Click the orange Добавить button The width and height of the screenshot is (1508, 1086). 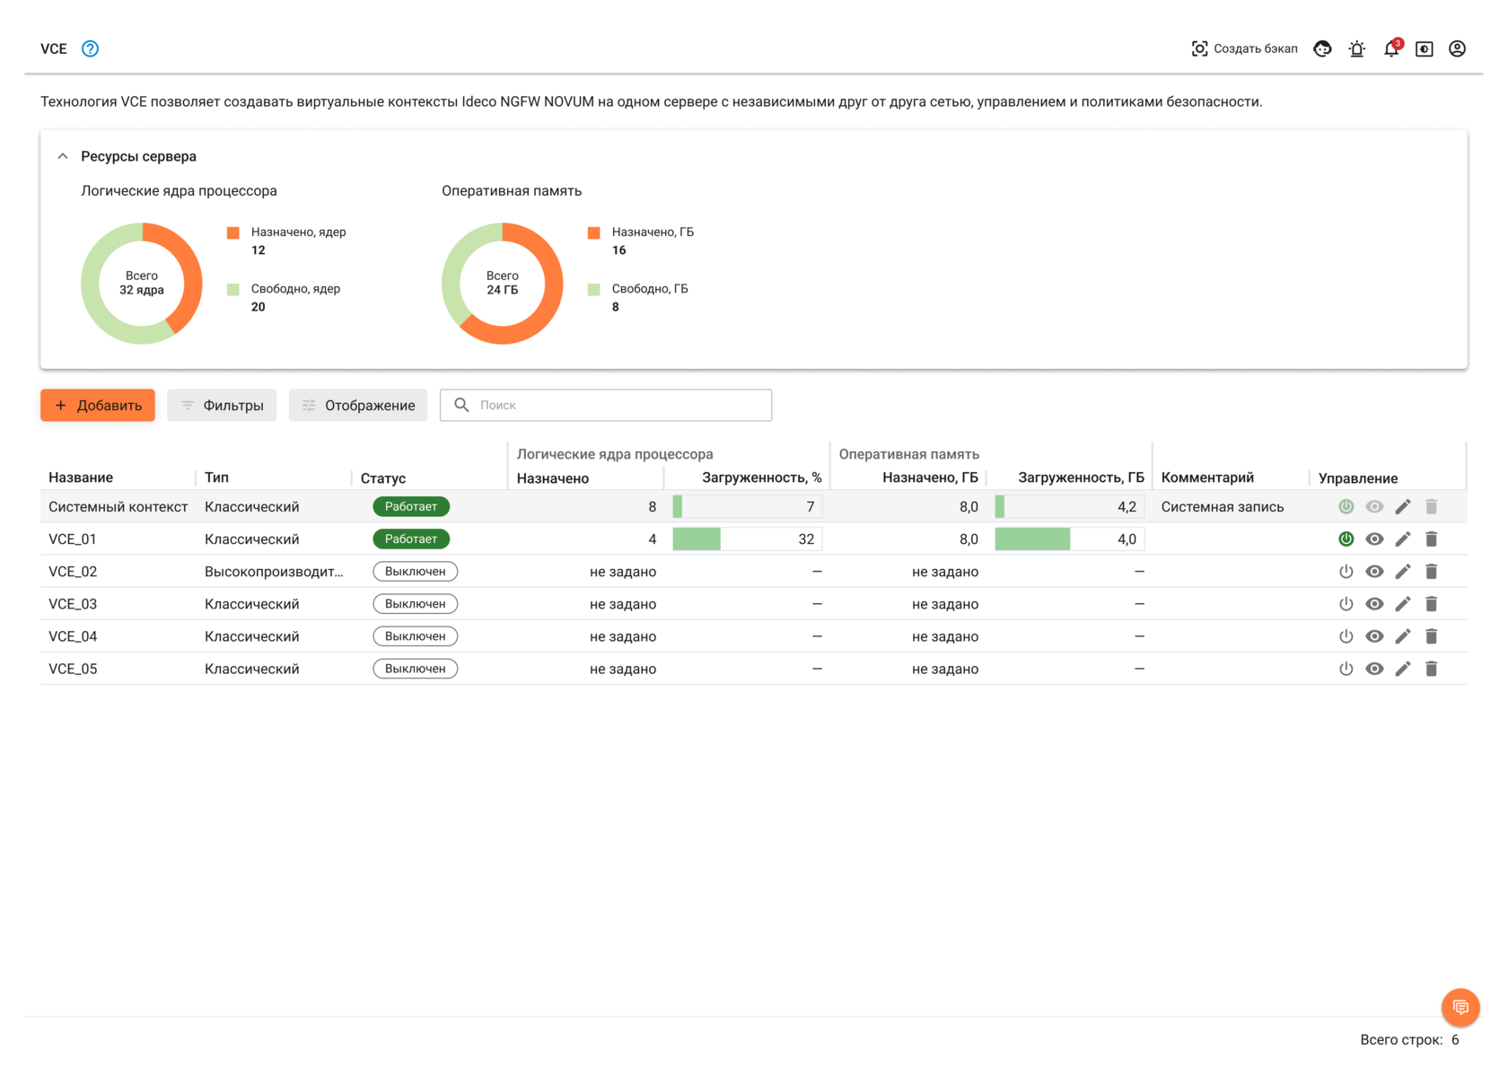(x=98, y=406)
